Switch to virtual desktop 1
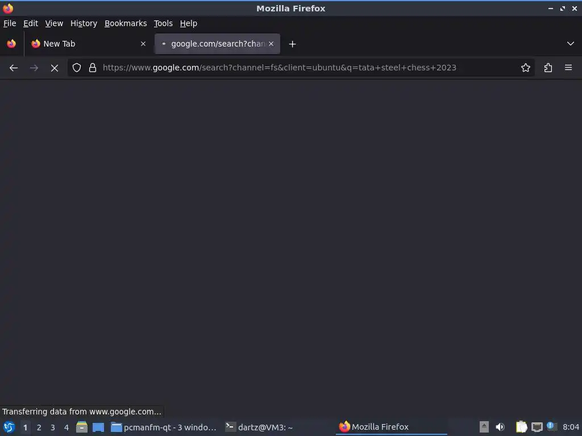The image size is (582, 436). click(25, 427)
